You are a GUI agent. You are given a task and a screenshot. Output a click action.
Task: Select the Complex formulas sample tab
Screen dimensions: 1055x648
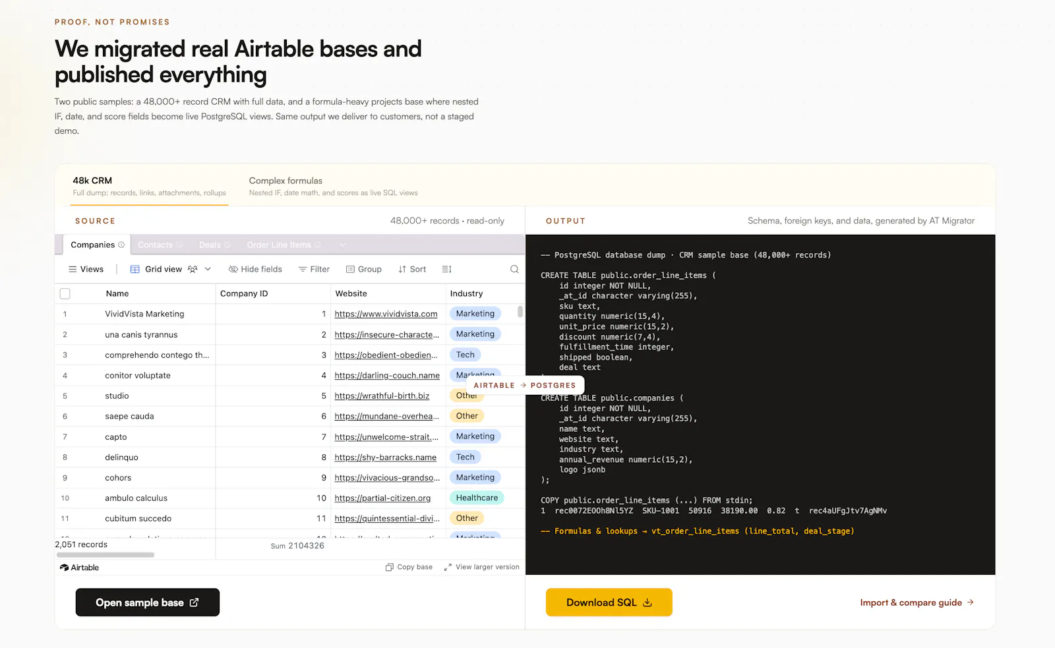tap(333, 186)
